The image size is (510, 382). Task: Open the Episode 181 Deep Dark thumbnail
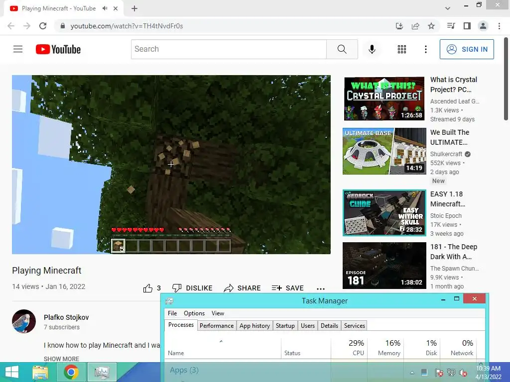pyautogui.click(x=384, y=266)
